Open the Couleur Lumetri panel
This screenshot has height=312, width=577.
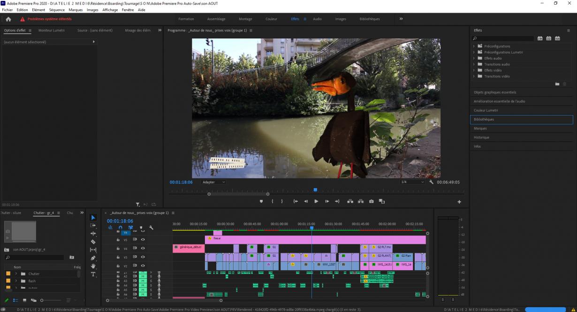point(486,110)
